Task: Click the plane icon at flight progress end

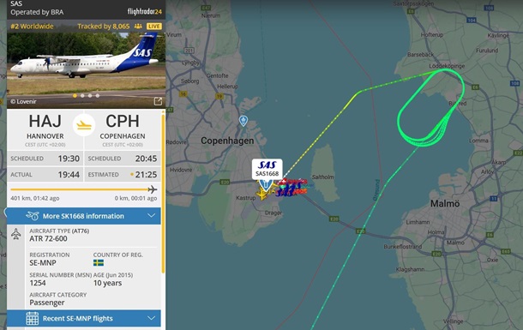Action: [153, 189]
